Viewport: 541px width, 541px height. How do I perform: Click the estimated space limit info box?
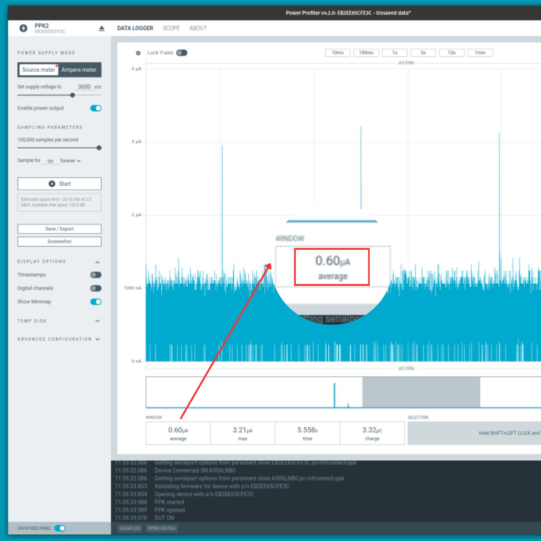click(x=60, y=202)
